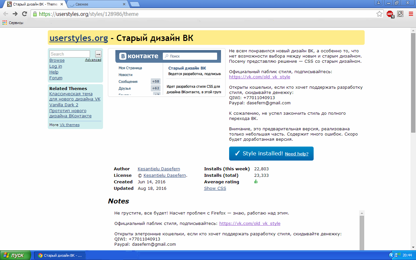Open Stylish extension S icon
416x260 pixels.
coord(400,14)
